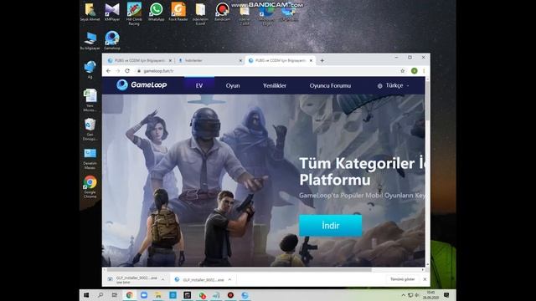Open a new browser tab
Image resolution: width=536 pixels, height=301 pixels.
click(322, 60)
